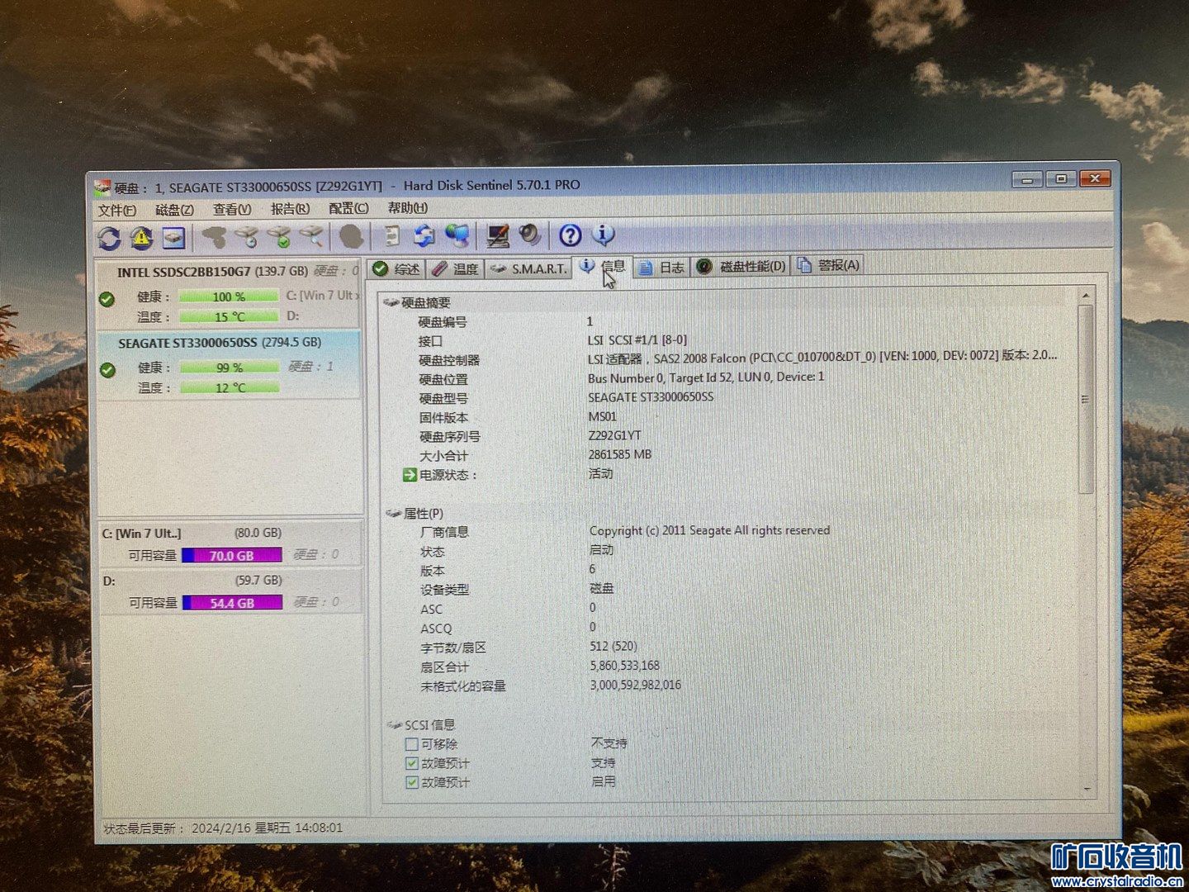Click the info panel scroll up arrow
Screen dimensions: 1189x892
coord(1086,296)
